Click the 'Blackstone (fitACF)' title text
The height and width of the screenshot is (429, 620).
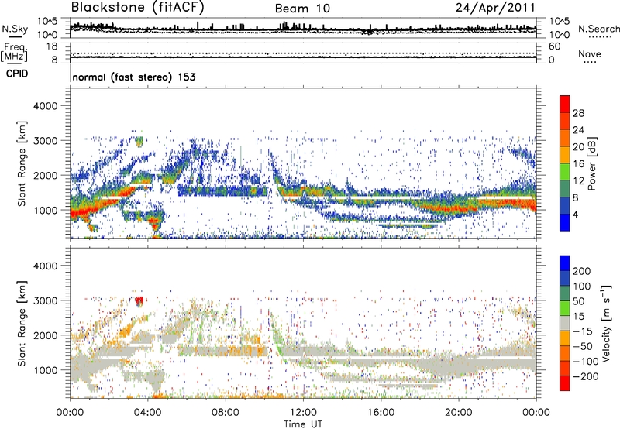click(x=138, y=8)
